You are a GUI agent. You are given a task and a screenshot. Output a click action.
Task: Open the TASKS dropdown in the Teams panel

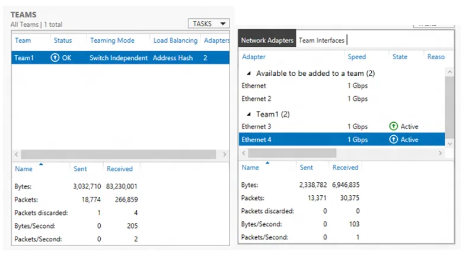[x=209, y=24]
